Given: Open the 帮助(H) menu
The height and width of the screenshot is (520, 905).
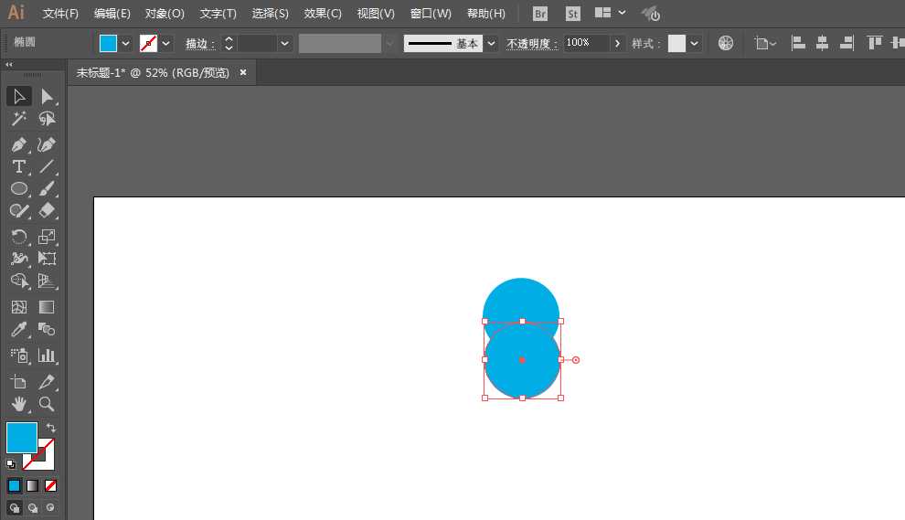Looking at the screenshot, I should (486, 14).
